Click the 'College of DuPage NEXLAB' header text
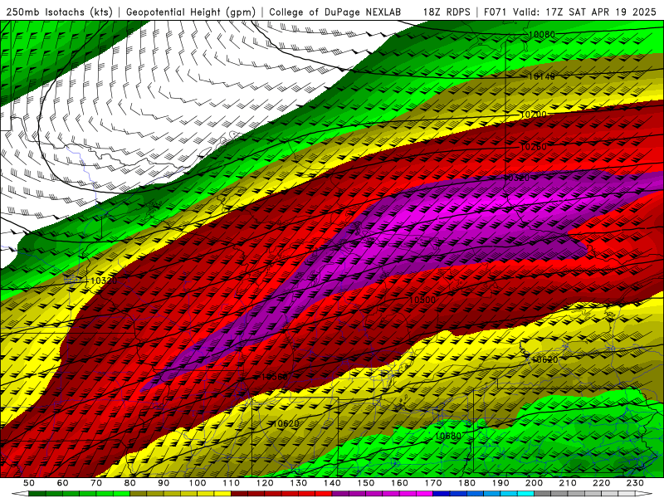The height and width of the screenshot is (498, 664). (335, 12)
